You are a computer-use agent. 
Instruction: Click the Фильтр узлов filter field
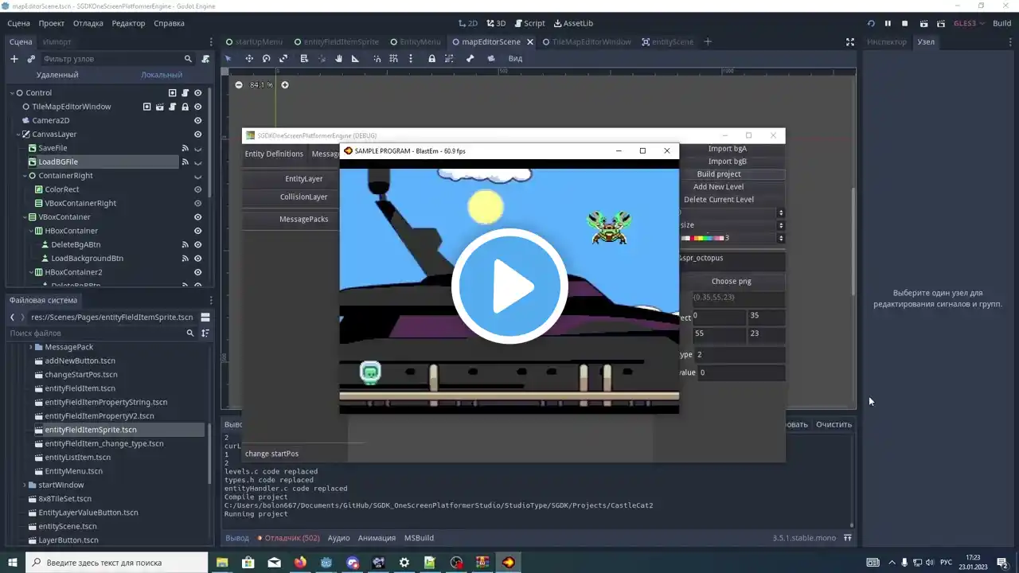click(x=118, y=59)
